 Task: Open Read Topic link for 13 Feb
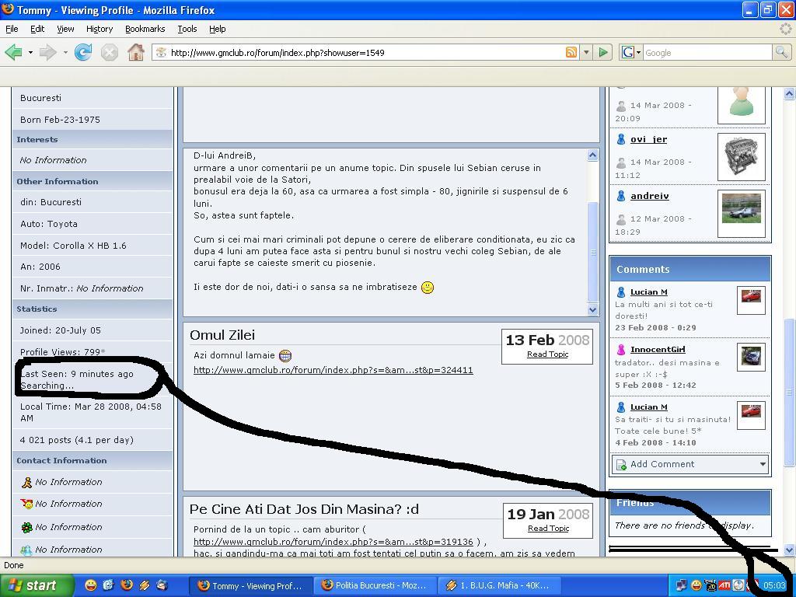coord(547,354)
